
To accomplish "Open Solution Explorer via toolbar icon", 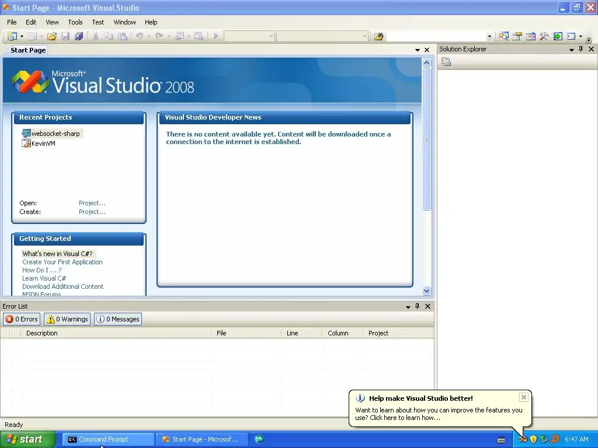I will coord(504,36).
